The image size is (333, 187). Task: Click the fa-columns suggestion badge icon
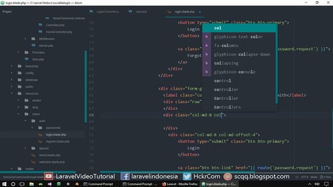pyautogui.click(x=207, y=45)
